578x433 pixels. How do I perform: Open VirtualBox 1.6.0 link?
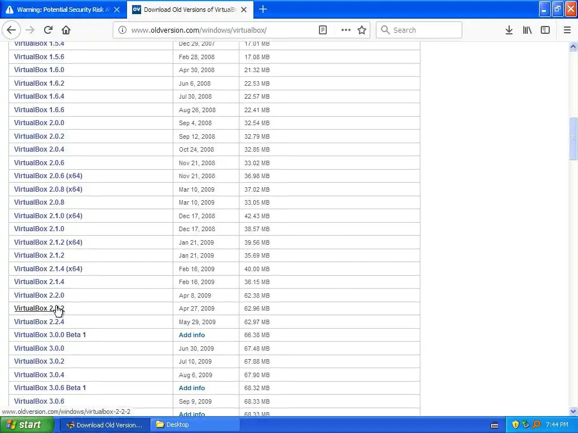(x=39, y=69)
